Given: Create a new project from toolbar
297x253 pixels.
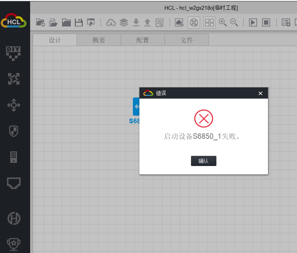Looking at the screenshot, I should pos(41,22).
